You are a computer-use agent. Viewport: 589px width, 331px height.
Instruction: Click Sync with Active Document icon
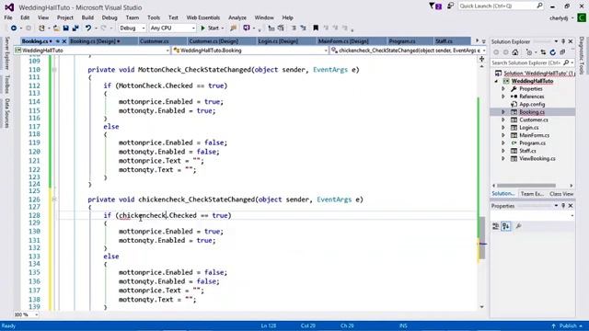pos(543,52)
